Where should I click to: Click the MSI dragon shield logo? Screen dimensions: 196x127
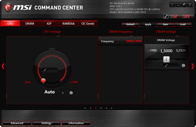point(8,7)
